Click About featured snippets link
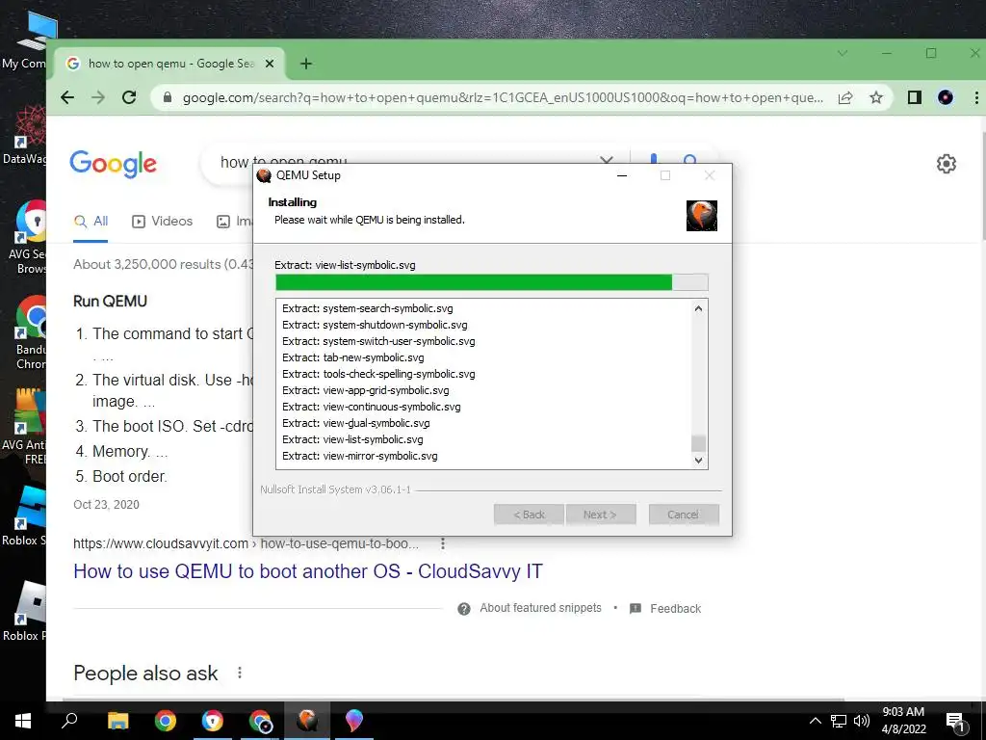The height and width of the screenshot is (740, 986). point(540,608)
